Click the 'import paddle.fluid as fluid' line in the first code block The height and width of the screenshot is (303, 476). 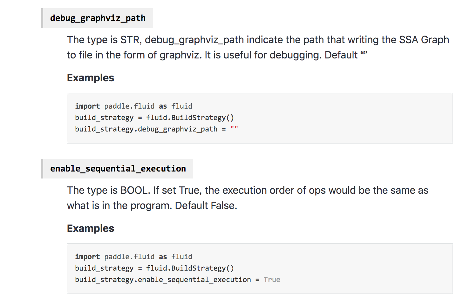click(x=133, y=106)
